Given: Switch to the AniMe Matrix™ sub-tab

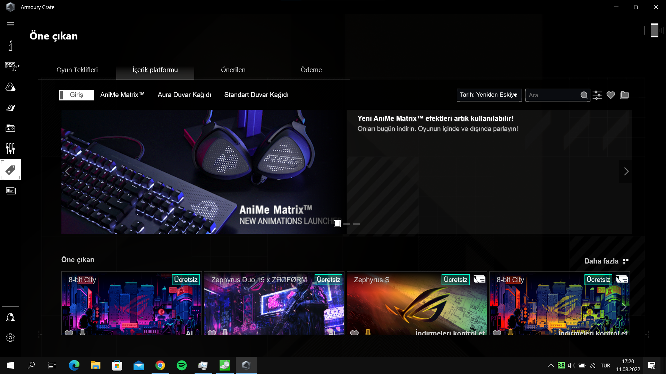Looking at the screenshot, I should [122, 95].
